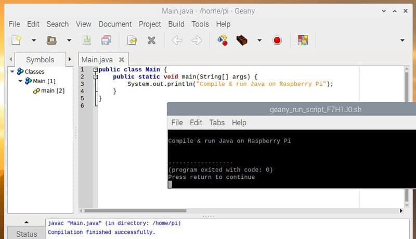Image resolution: width=416 pixels, height=239 pixels.
Task: Switch to the Status messages tab
Action: (x=26, y=234)
